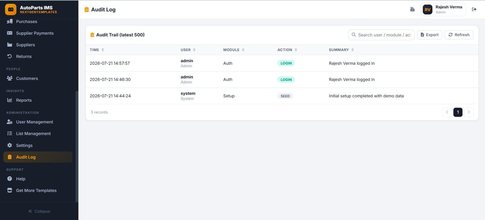Image resolution: width=485 pixels, height=220 pixels.
Task: Select timestamp 2026-07-21 14:57:57
Action: point(110,63)
